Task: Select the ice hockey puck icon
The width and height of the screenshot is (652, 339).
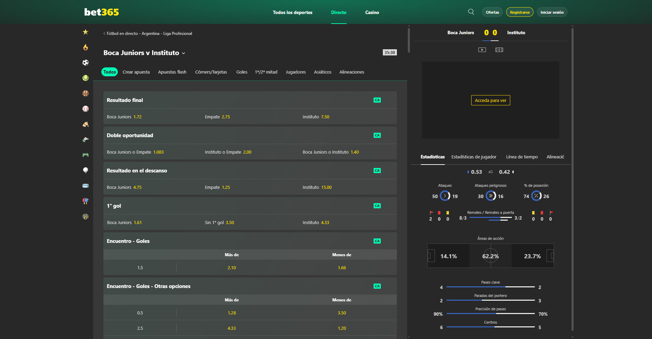Action: 86,186
